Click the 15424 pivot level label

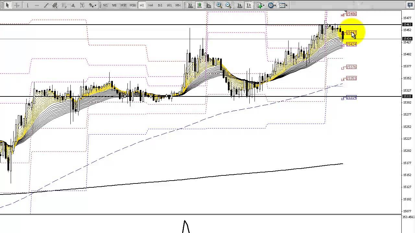pos(351,44)
